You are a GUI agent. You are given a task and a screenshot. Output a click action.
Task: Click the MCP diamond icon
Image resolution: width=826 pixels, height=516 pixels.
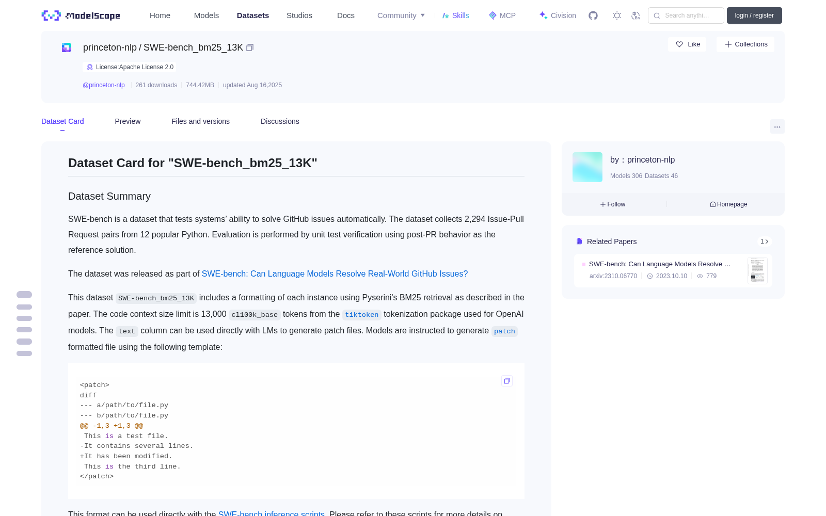(x=493, y=15)
